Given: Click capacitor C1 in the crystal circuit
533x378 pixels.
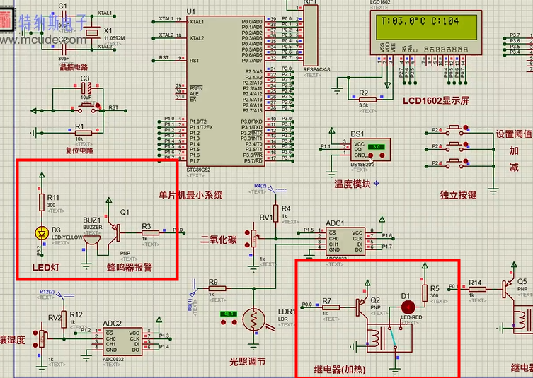Looking at the screenshot, I should (62, 16).
